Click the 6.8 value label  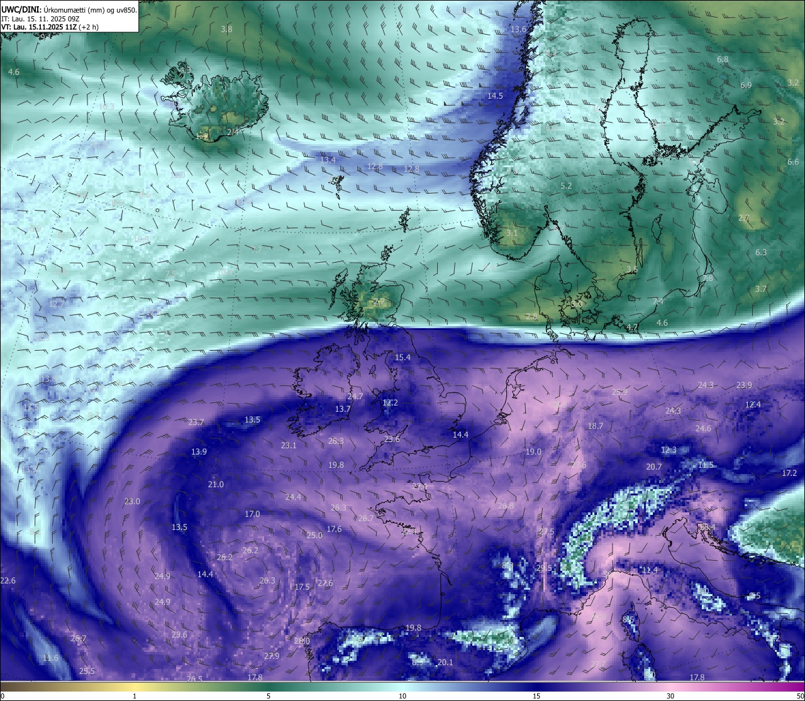coord(723,59)
